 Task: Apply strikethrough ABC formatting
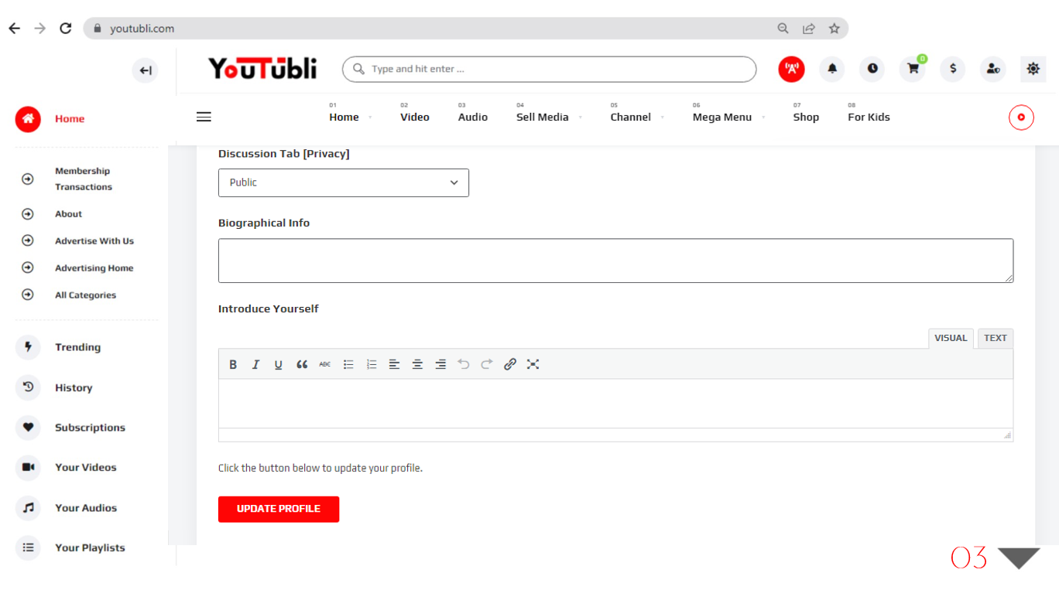tap(325, 364)
